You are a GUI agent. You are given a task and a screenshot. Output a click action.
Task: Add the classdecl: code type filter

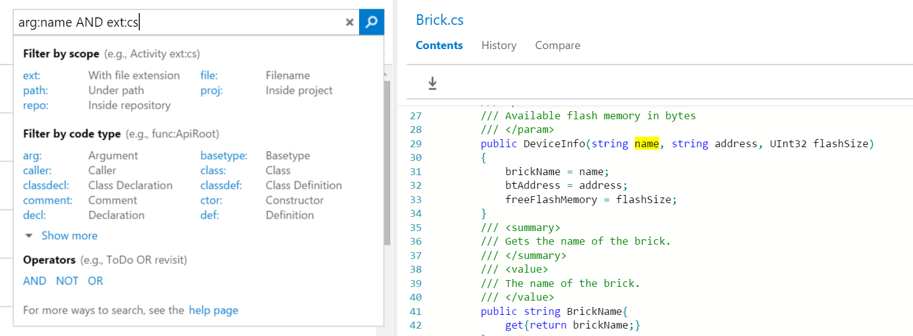[x=46, y=185]
